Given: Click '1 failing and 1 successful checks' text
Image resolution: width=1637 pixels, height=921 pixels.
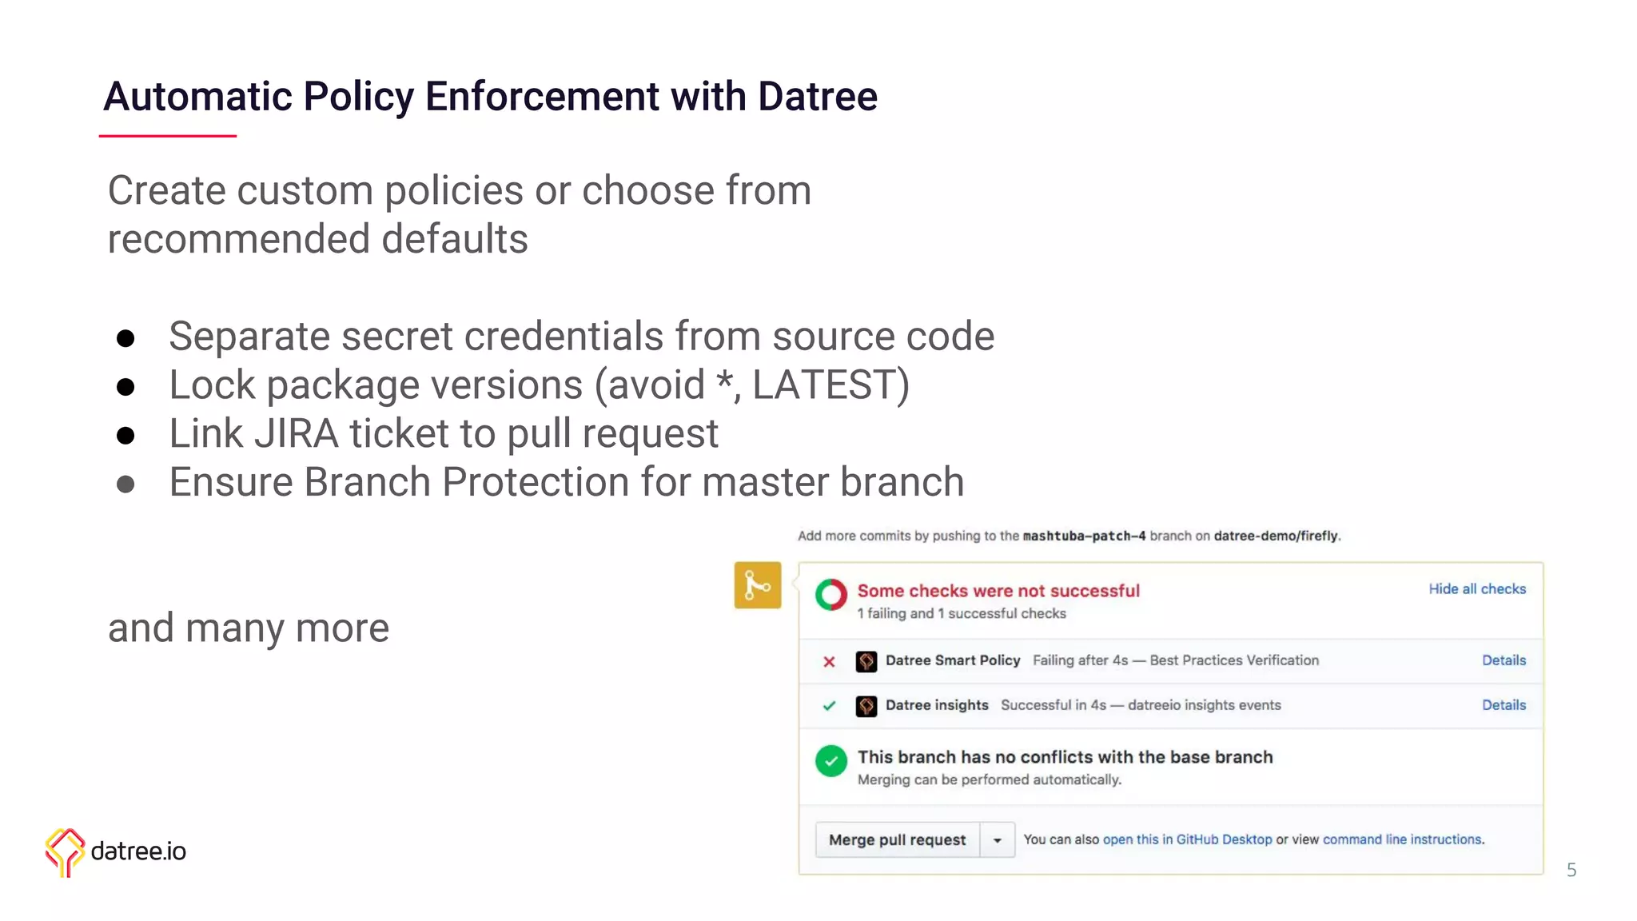Looking at the screenshot, I should [962, 613].
